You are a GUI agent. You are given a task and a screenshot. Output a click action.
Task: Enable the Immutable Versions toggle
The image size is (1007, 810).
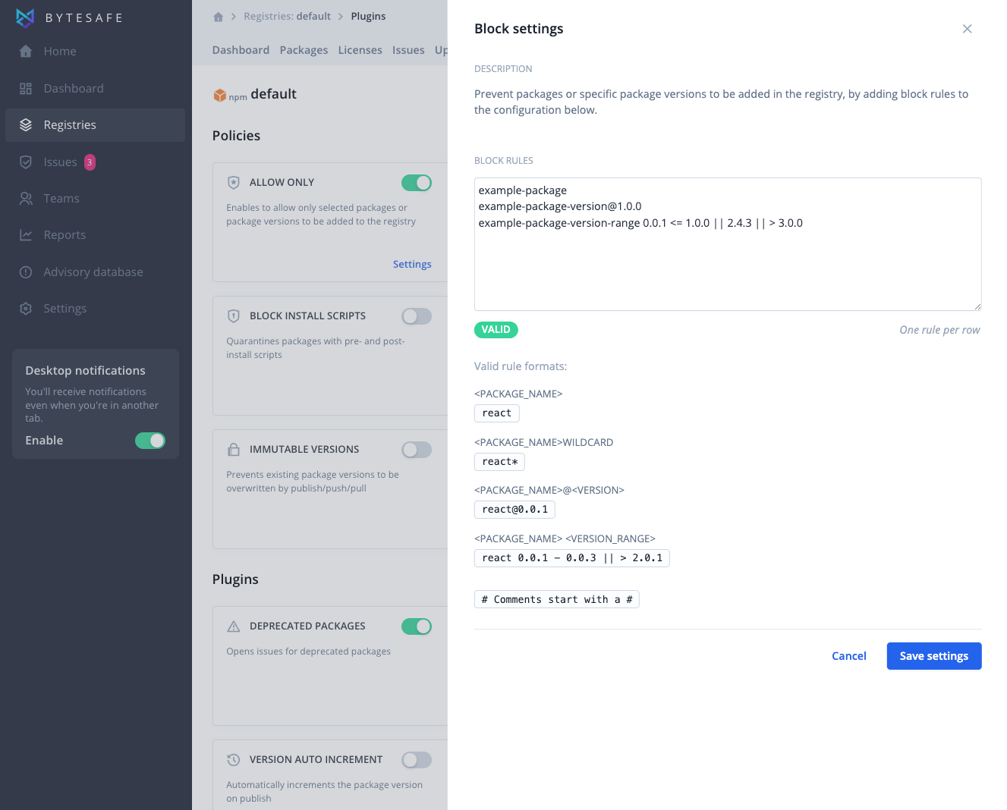pos(417,450)
